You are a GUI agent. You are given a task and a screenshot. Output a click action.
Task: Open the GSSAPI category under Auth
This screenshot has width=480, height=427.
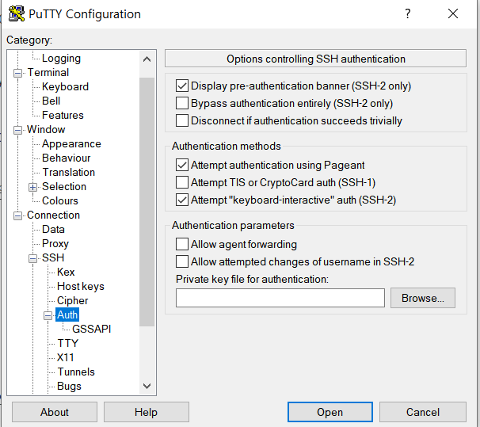click(92, 329)
